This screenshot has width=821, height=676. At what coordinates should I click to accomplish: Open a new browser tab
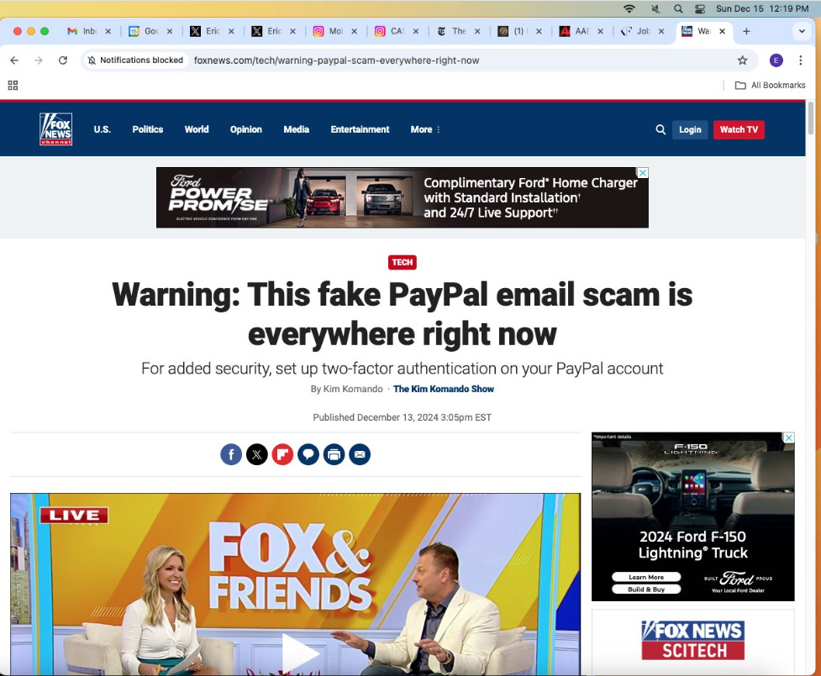coord(746,31)
